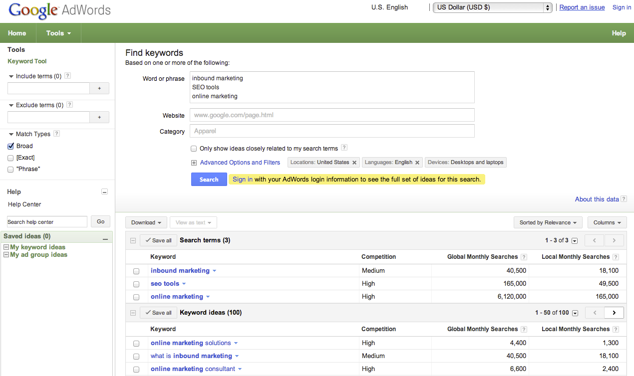Enable the "Phrase" match type checkbox

(11, 170)
